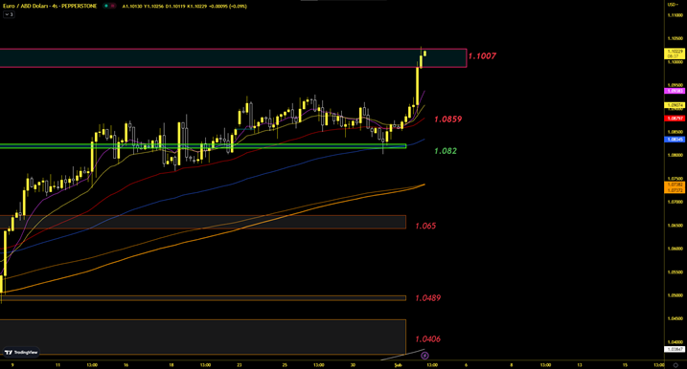Click the TradingView logo badge
This screenshot has height=369, width=687.
click(21, 353)
